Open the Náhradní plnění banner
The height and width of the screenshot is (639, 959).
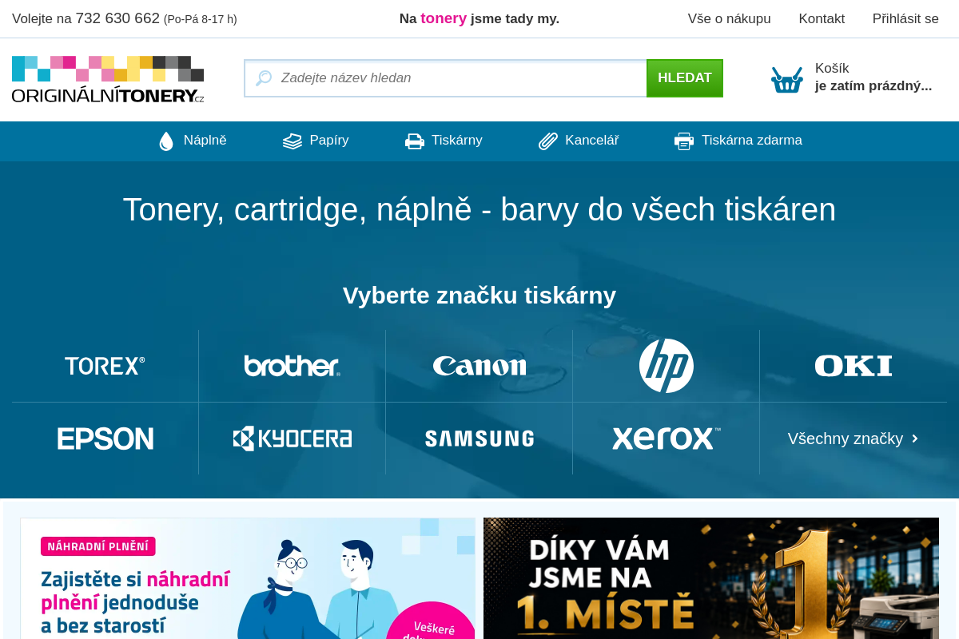[248, 578]
